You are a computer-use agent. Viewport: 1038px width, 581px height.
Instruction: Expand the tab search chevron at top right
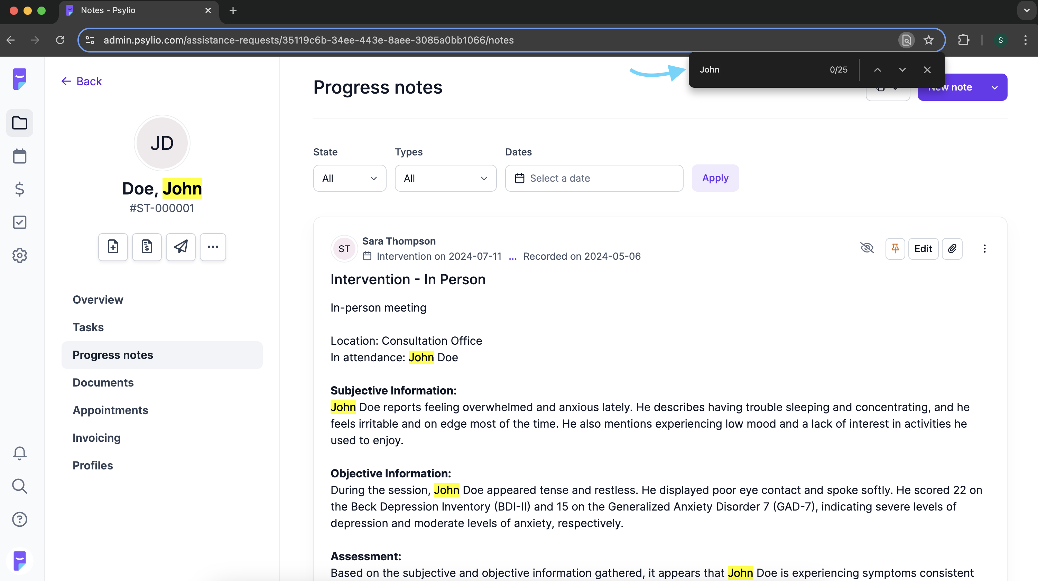pos(1026,10)
